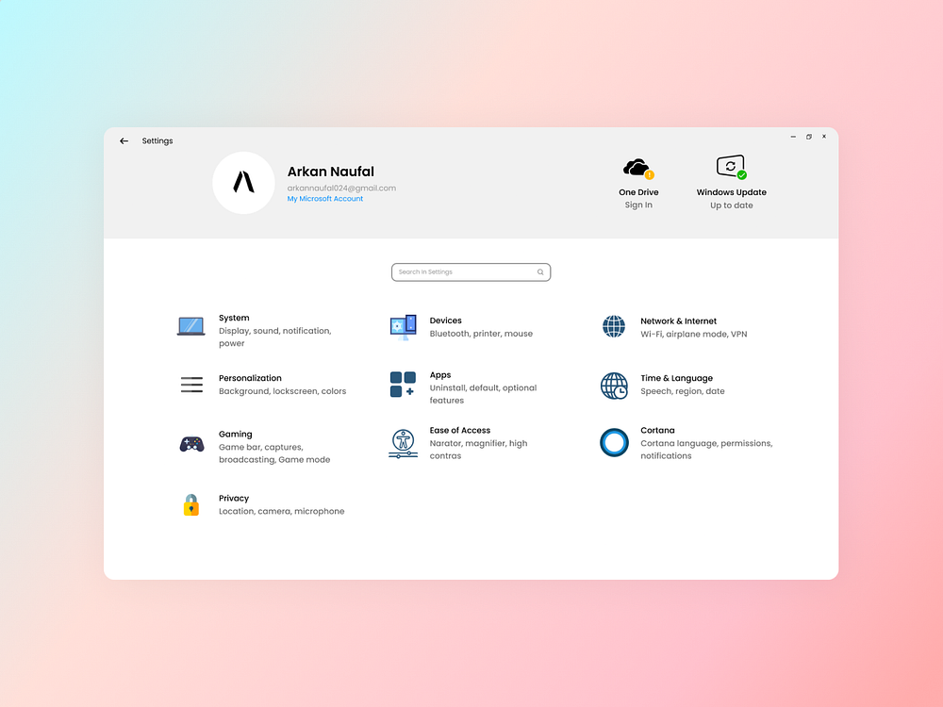Open Network & Internet settings

point(679,321)
